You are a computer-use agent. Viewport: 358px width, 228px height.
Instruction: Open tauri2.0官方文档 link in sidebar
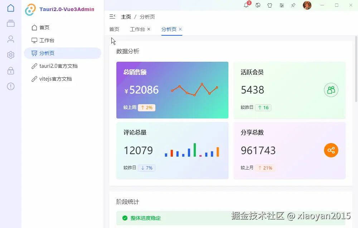point(63,66)
